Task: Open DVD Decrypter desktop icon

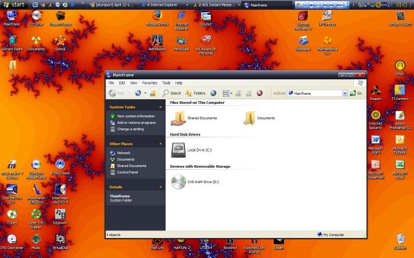Action: (12, 242)
